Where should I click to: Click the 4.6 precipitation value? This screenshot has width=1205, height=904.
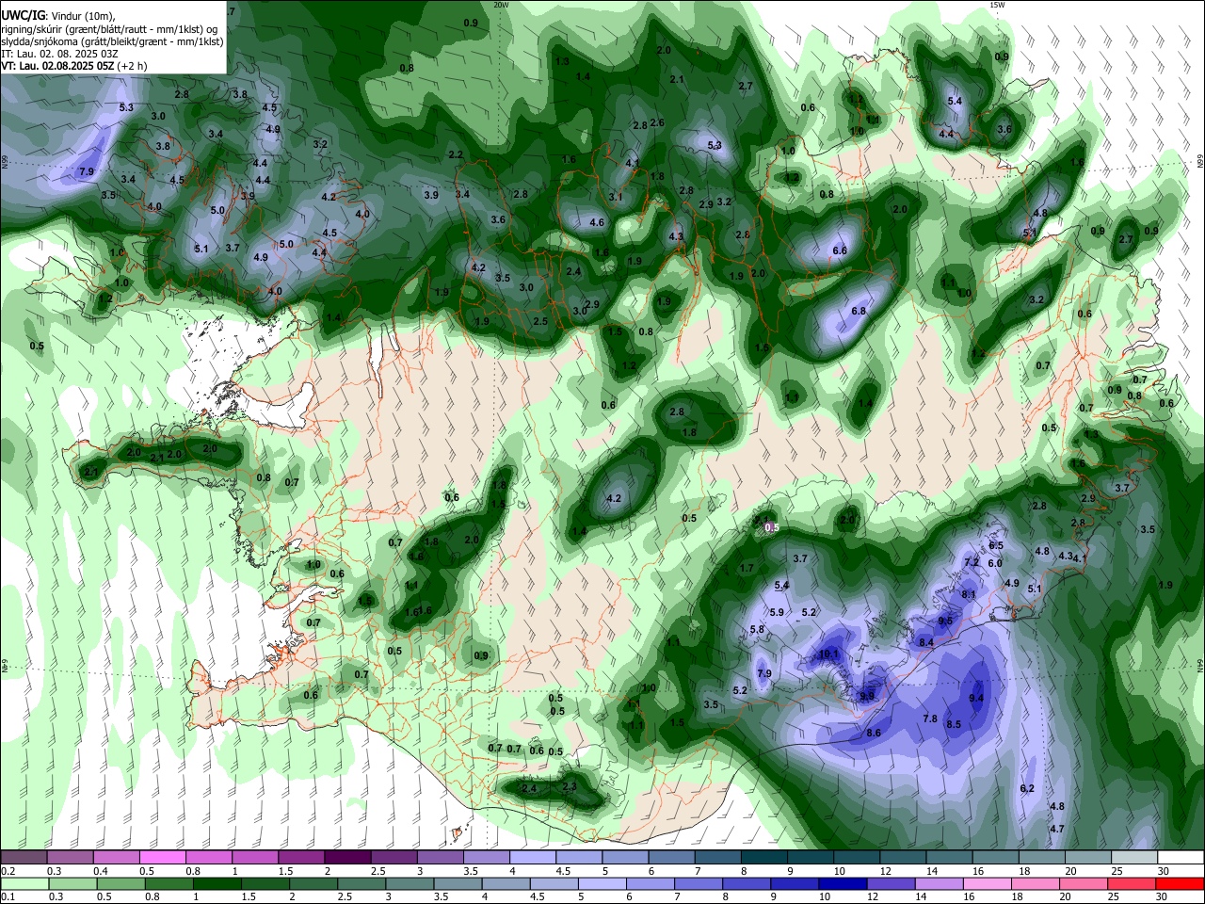tap(597, 222)
